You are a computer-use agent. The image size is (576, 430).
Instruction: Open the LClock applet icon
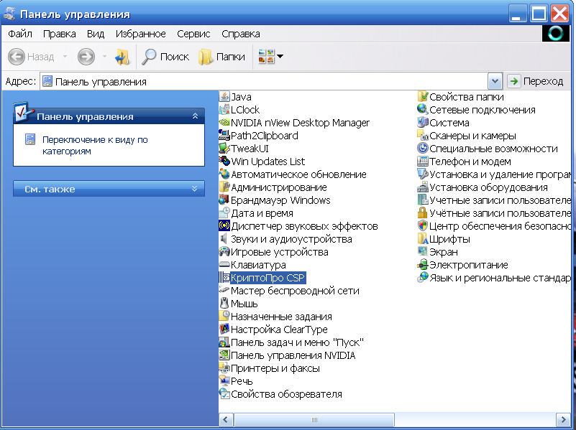coord(224,110)
